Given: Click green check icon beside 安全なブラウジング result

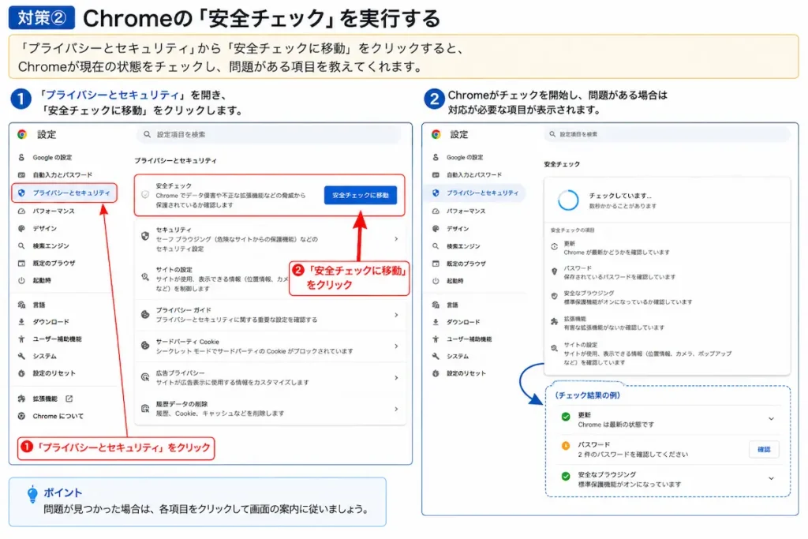Looking at the screenshot, I should tap(566, 476).
